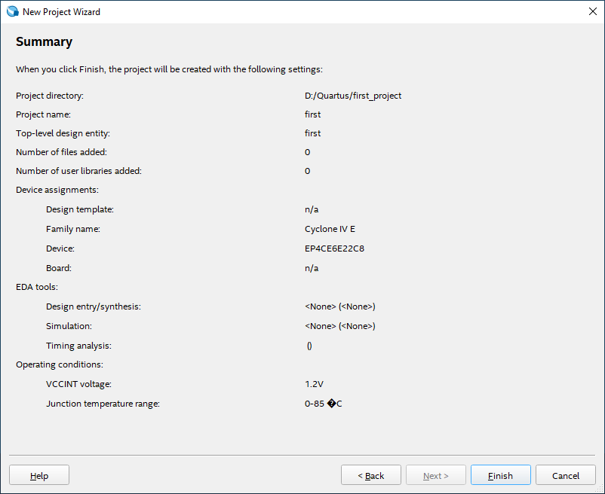Screen dimensions: 605x494
Task: Click the Quartus icon in title bar
Action: pyautogui.click(x=12, y=11)
